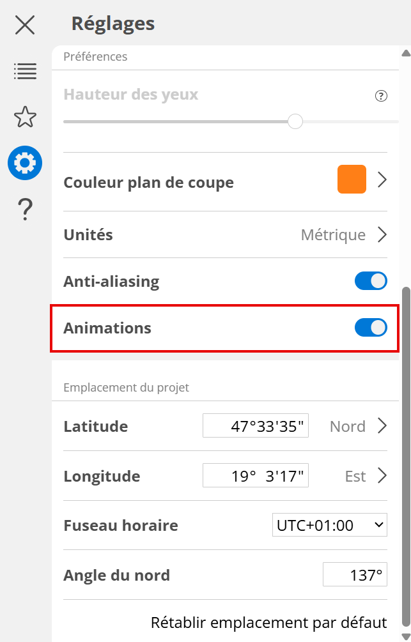Click Rétablir emplacement par défaut
This screenshot has height=642, width=411.
click(x=268, y=622)
